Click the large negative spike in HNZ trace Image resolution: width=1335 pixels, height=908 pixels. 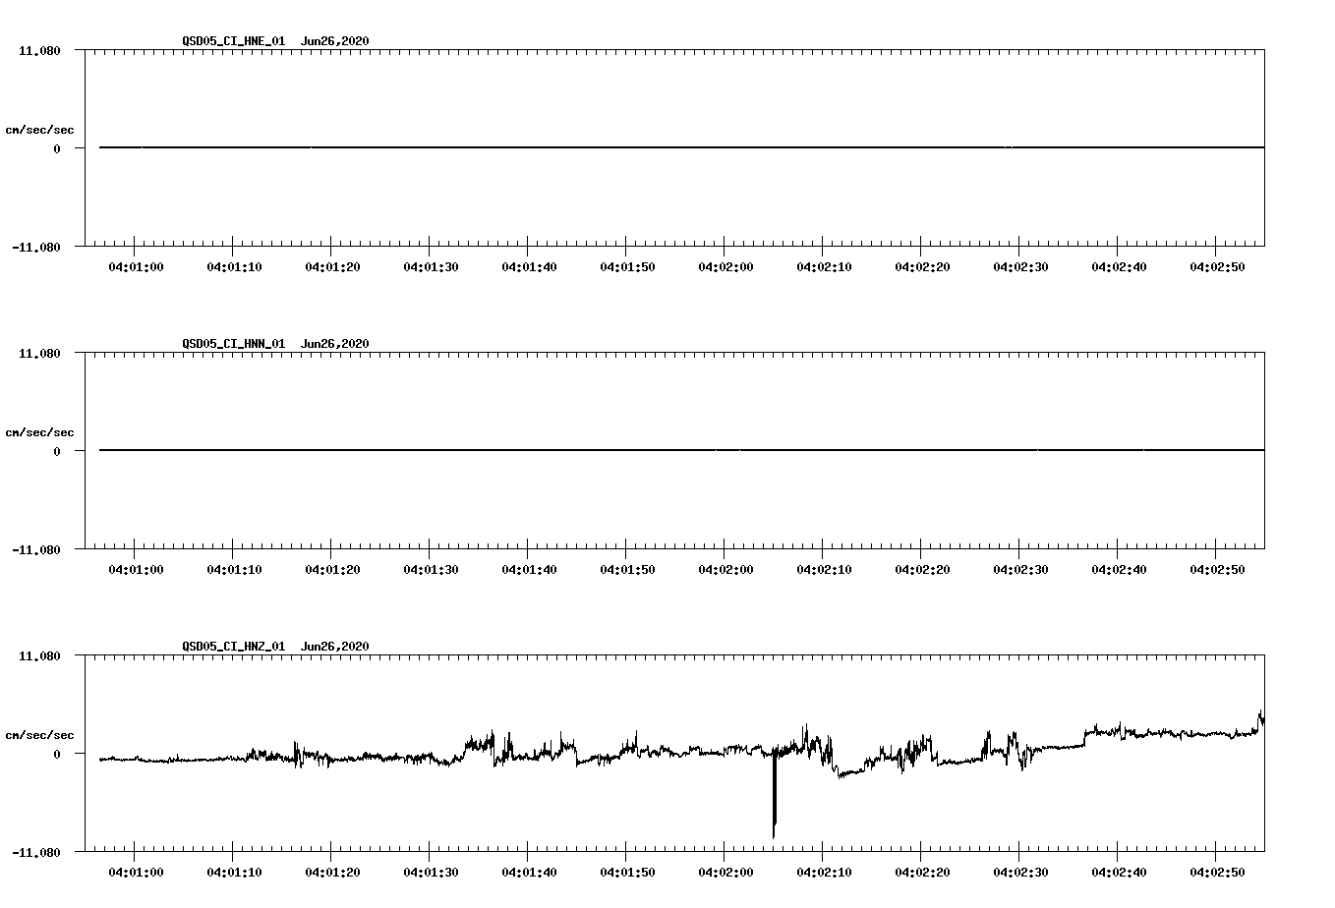[774, 794]
